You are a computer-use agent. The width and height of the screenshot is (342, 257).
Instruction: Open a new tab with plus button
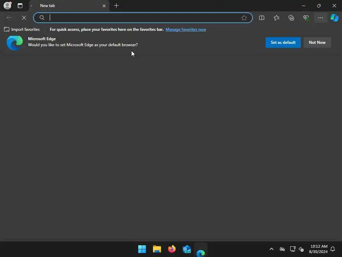coord(117,6)
